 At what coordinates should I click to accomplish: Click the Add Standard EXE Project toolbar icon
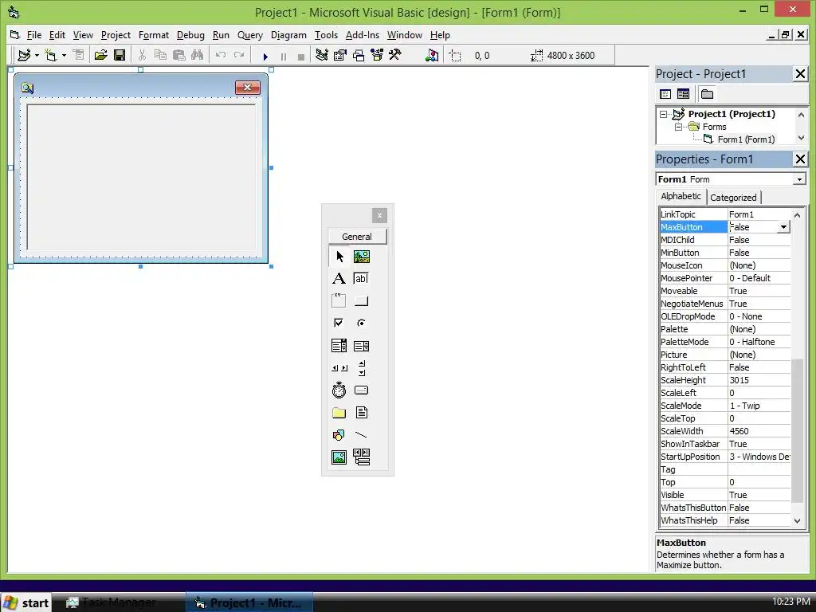(x=24, y=55)
